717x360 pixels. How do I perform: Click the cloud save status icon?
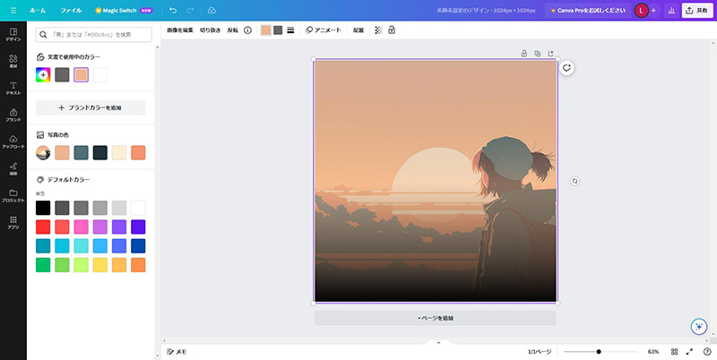[212, 11]
